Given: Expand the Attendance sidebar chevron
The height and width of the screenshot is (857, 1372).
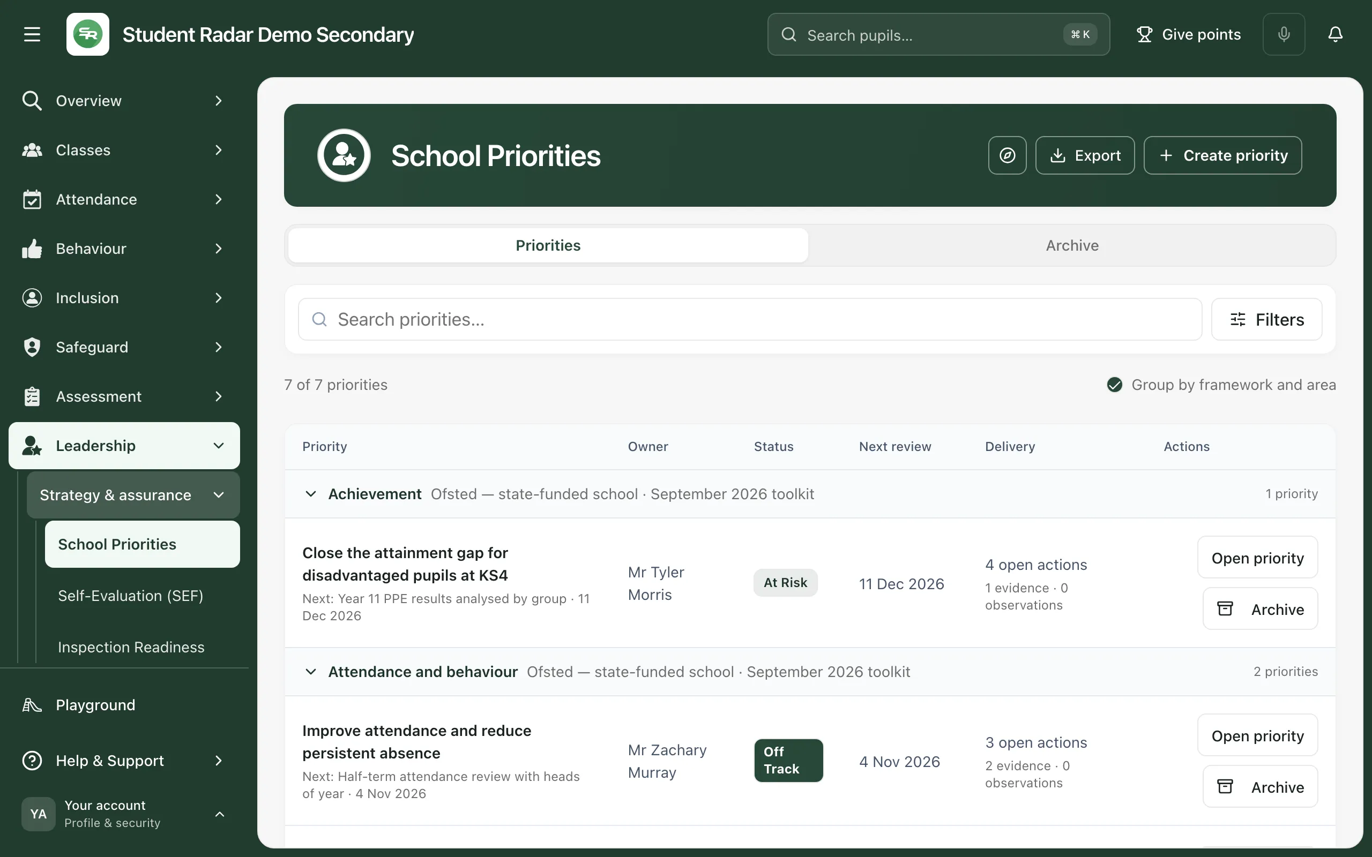Looking at the screenshot, I should click(218, 199).
